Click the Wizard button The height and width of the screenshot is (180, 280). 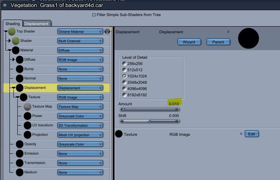189,42
